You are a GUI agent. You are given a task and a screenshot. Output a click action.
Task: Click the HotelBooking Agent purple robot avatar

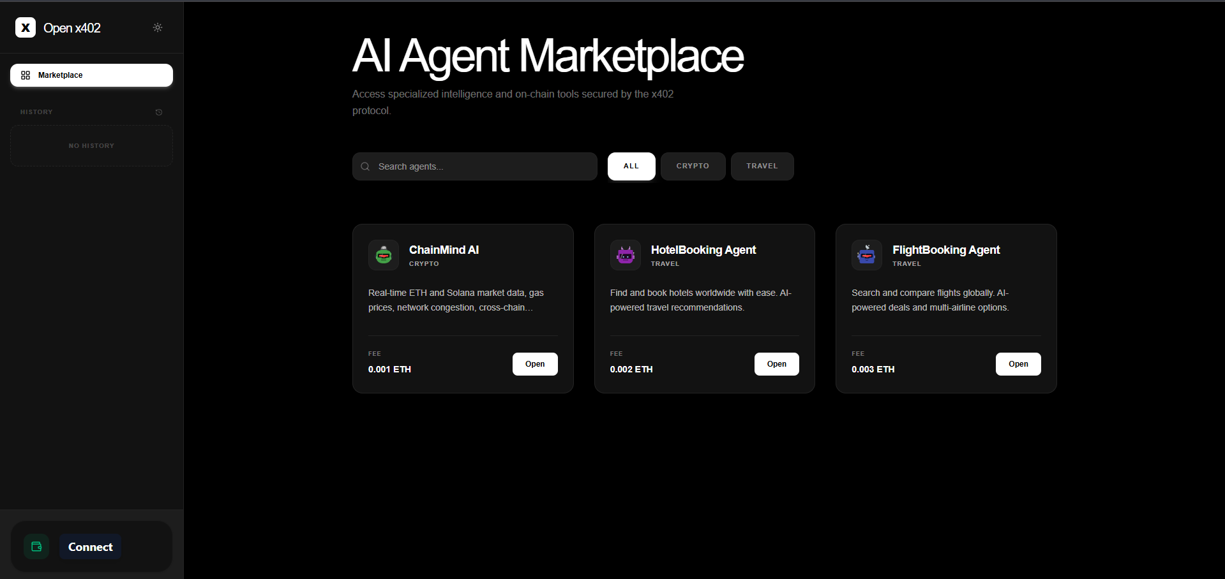[625, 255]
